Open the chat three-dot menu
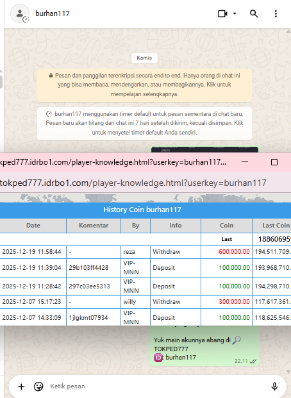 [276, 13]
